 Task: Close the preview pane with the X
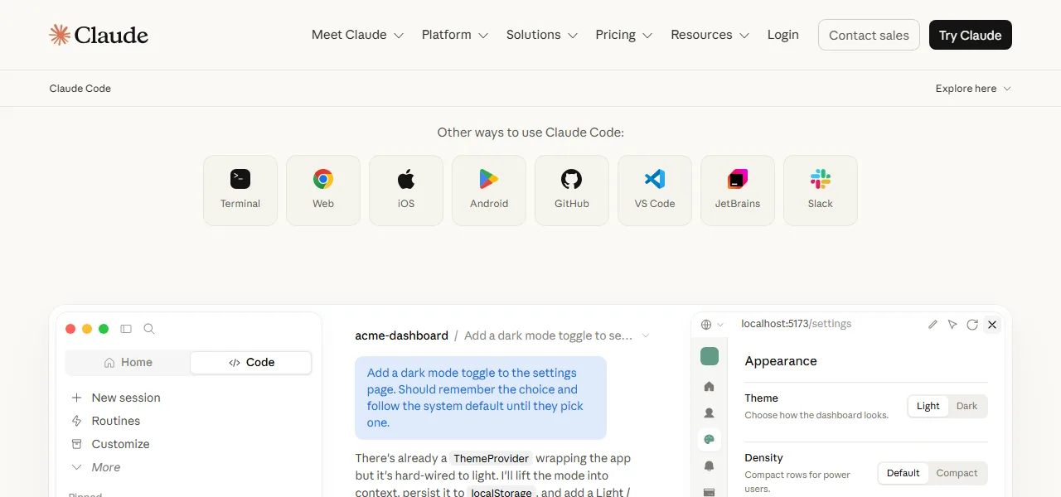[x=992, y=325]
